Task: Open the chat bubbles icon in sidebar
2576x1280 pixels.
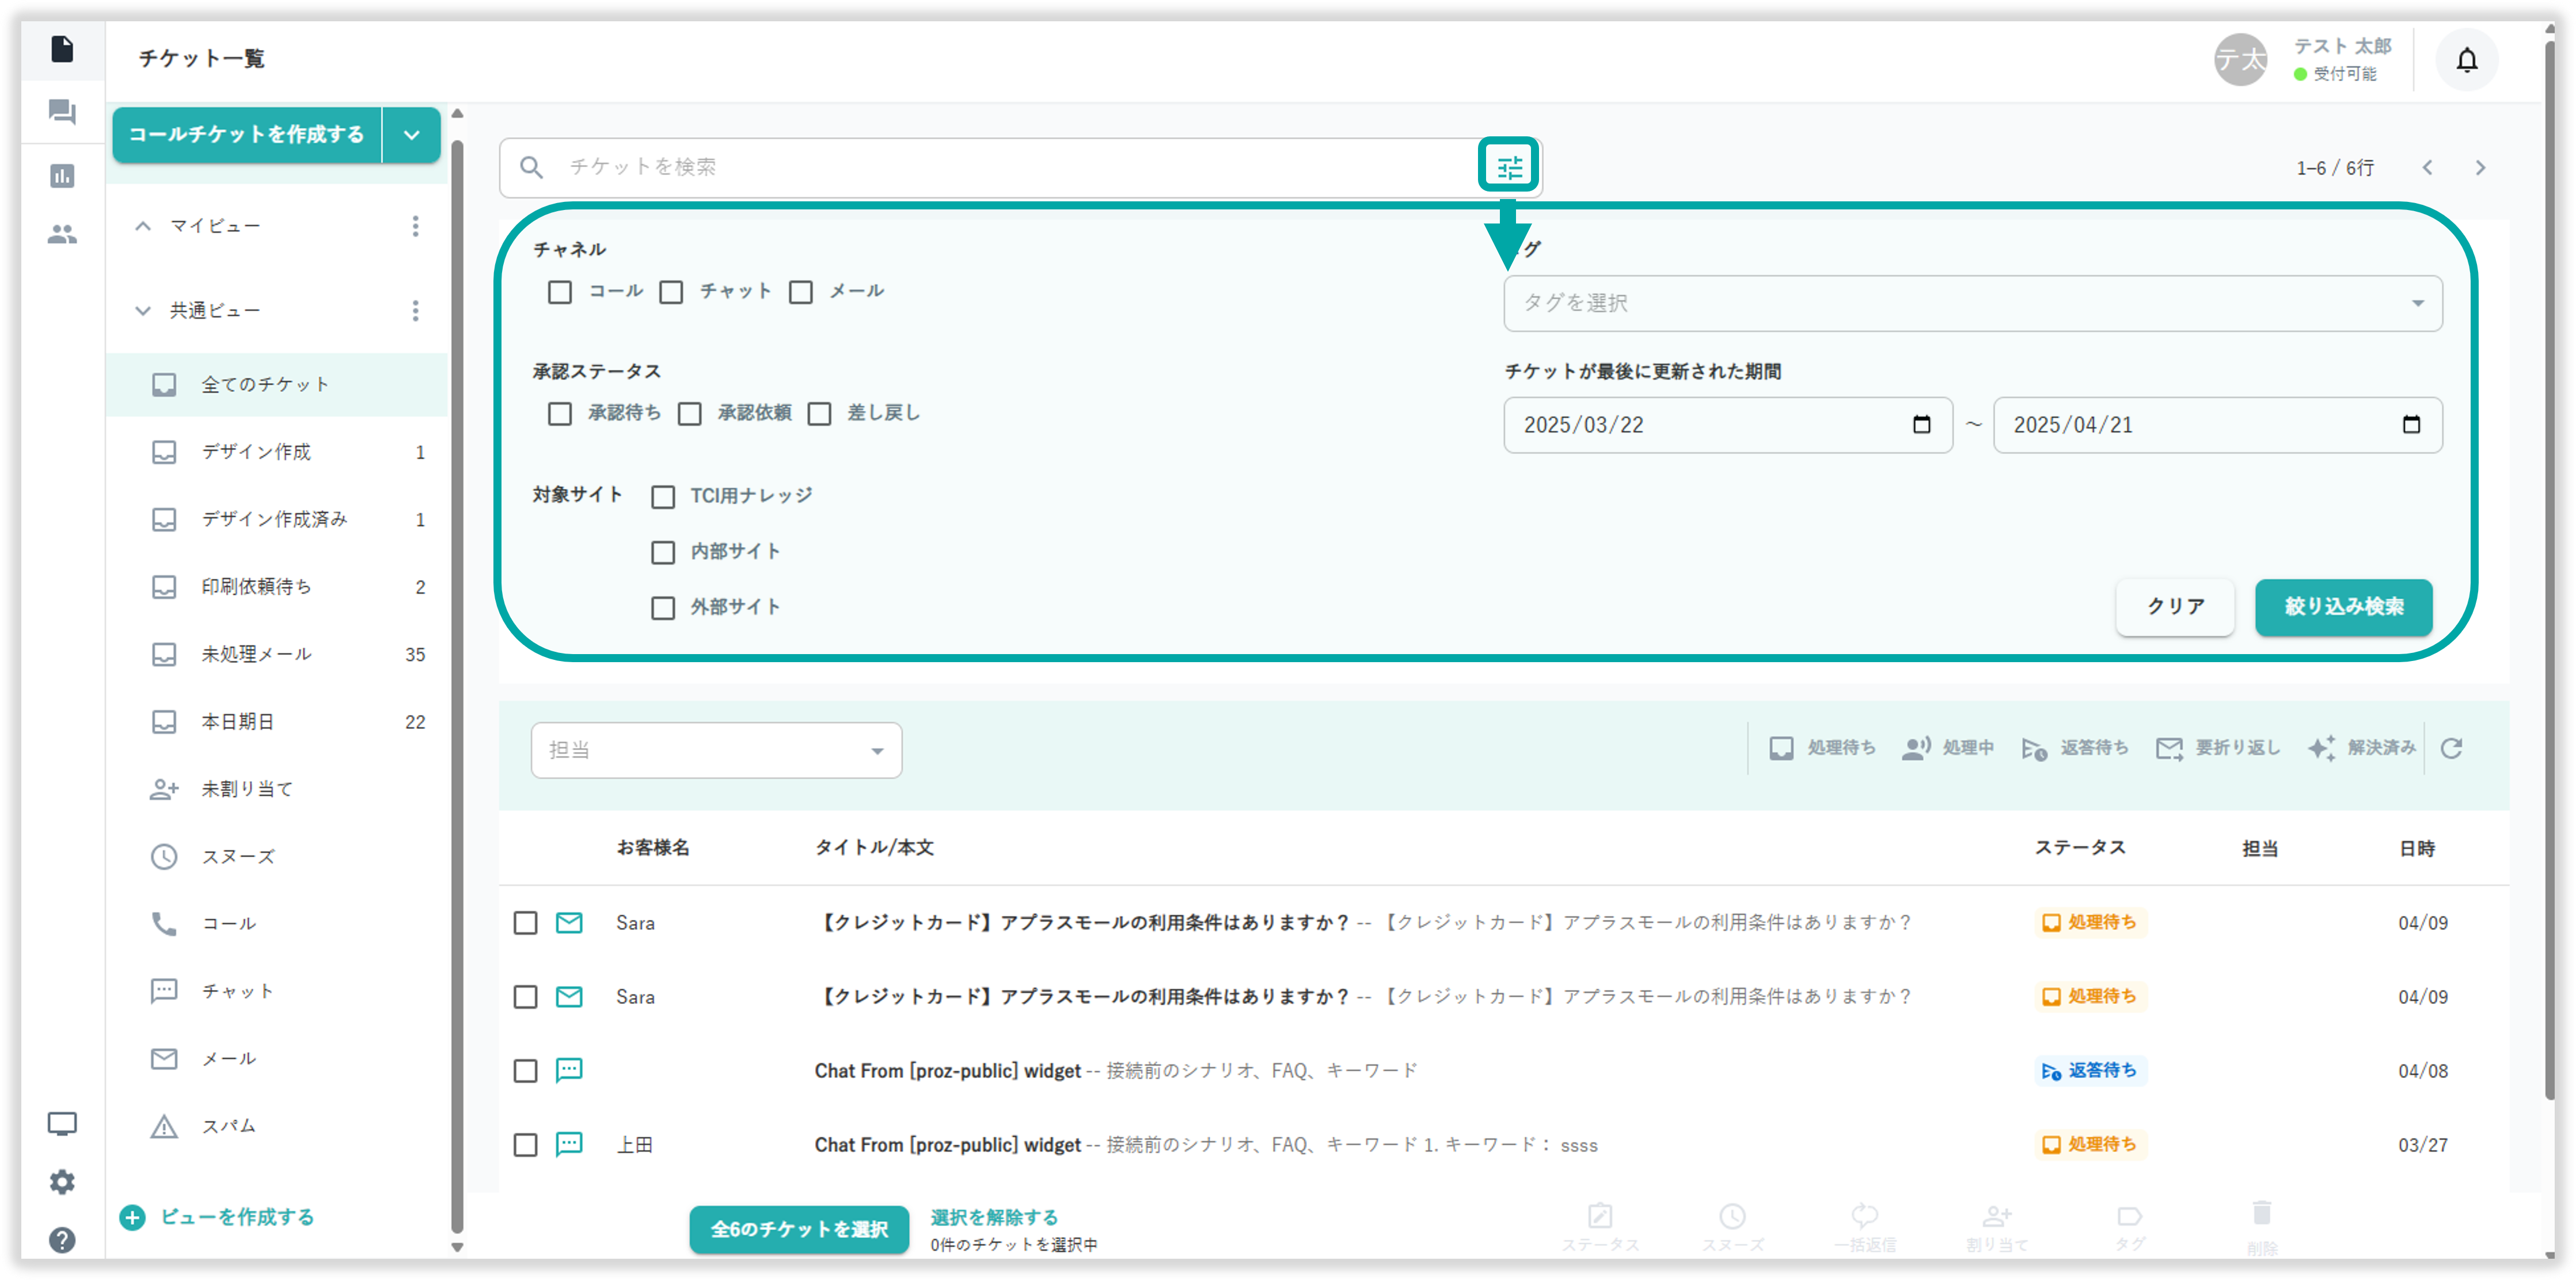Action: (x=62, y=112)
